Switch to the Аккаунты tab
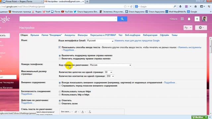 [x=70, y=35]
